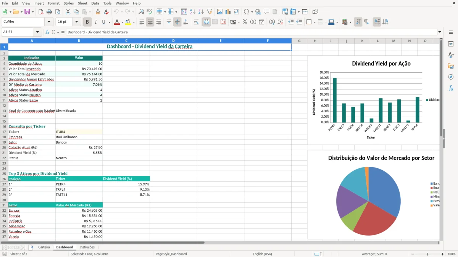The image size is (458, 257).
Task: Toggle Italic formatting
Action: tap(96, 22)
